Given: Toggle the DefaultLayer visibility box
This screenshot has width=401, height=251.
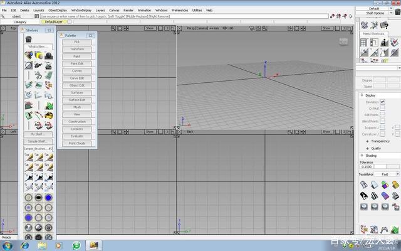Looking at the screenshot, I should 70,22.
